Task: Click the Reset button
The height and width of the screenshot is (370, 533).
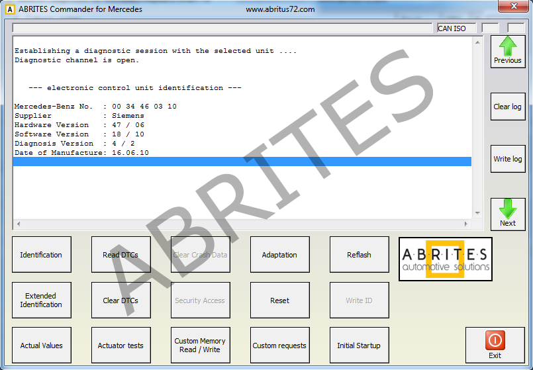Action: (280, 300)
